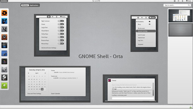Select the Available status radio option
Viewport: 193px width, 109px height.
tap(137, 21)
